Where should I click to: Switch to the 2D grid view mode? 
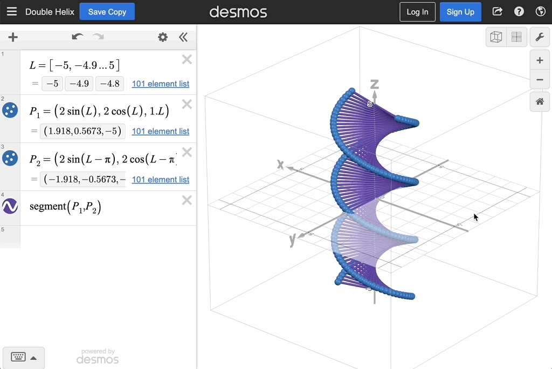pyautogui.click(x=516, y=37)
